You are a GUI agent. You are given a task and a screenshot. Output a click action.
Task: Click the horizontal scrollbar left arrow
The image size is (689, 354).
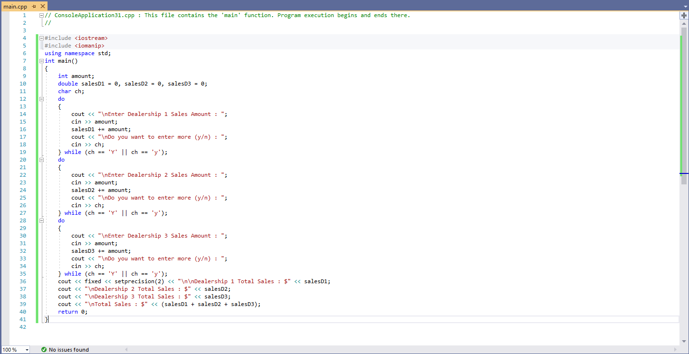(x=126, y=350)
